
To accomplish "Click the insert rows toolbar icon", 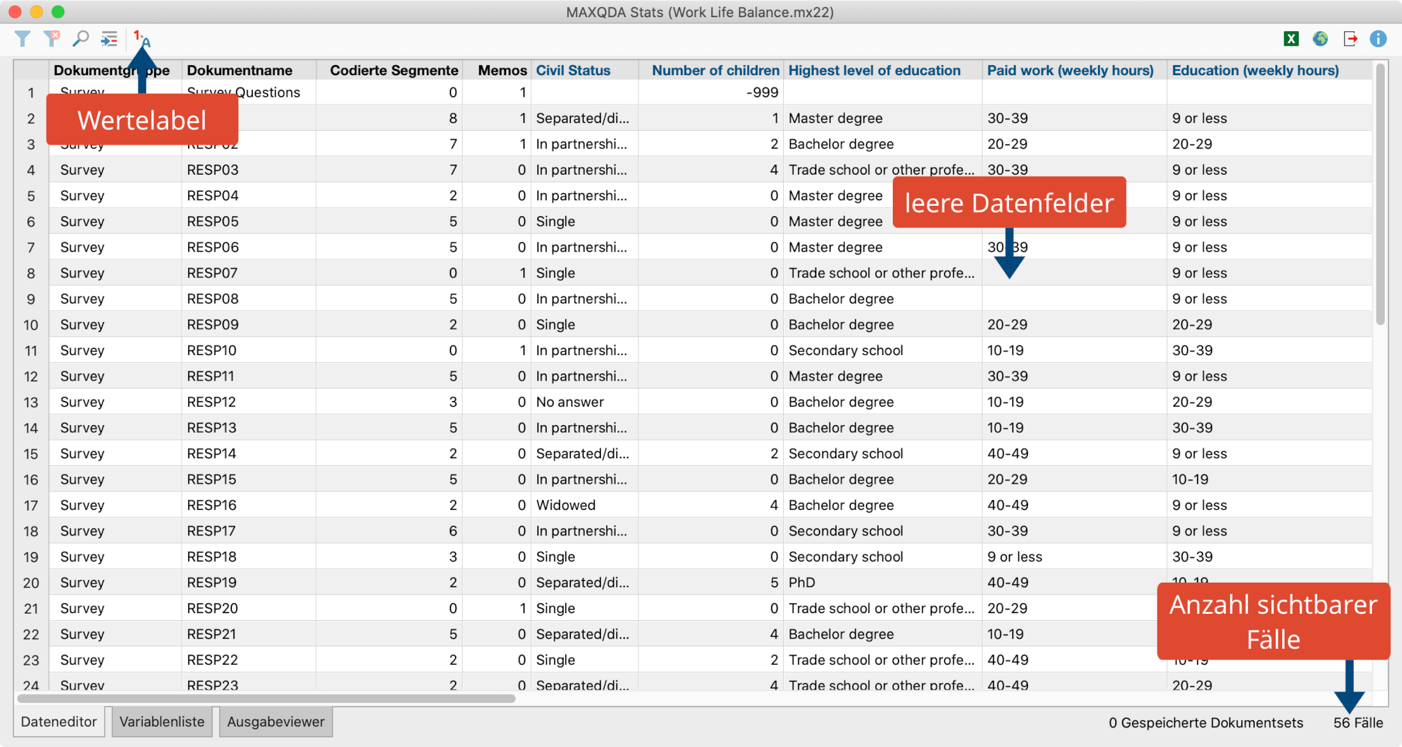I will (109, 39).
